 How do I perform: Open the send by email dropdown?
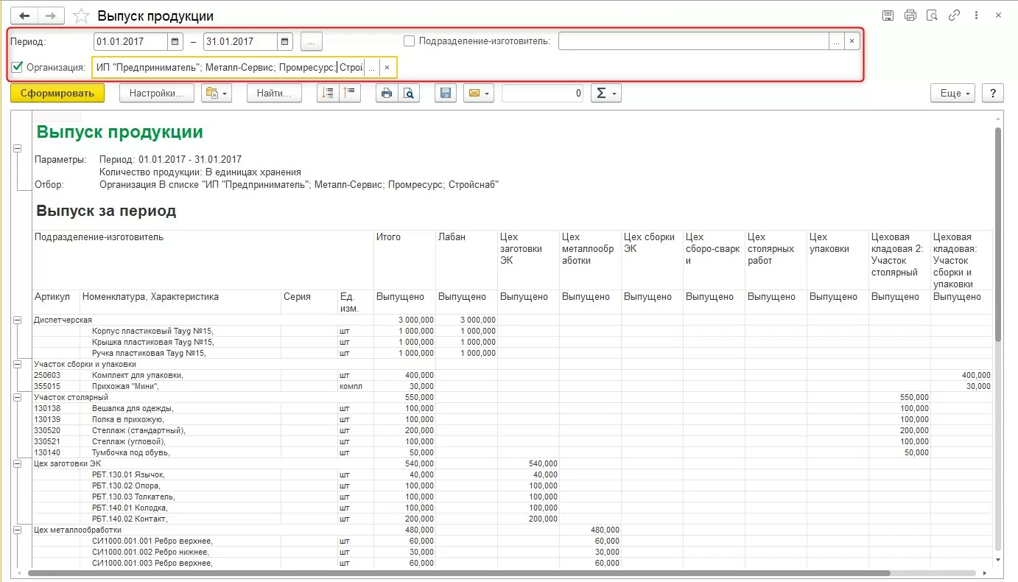tap(478, 94)
